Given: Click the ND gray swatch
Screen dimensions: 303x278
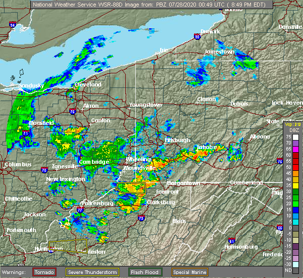Looking at the screenshot, I should [x=295, y=270].
